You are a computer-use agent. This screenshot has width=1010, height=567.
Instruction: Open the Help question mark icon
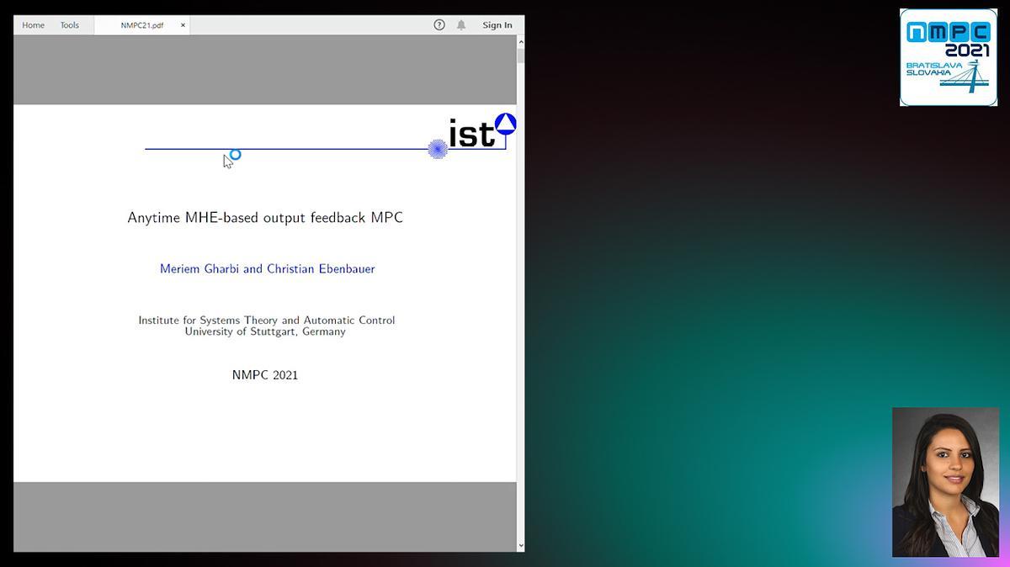click(x=439, y=25)
